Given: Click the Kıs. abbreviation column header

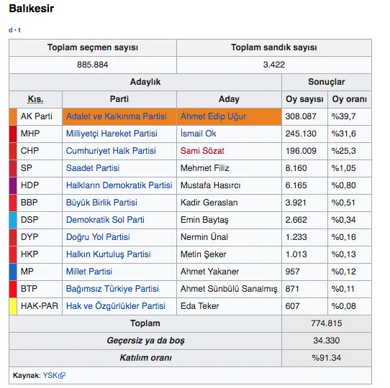Looking at the screenshot, I should (x=35, y=99).
